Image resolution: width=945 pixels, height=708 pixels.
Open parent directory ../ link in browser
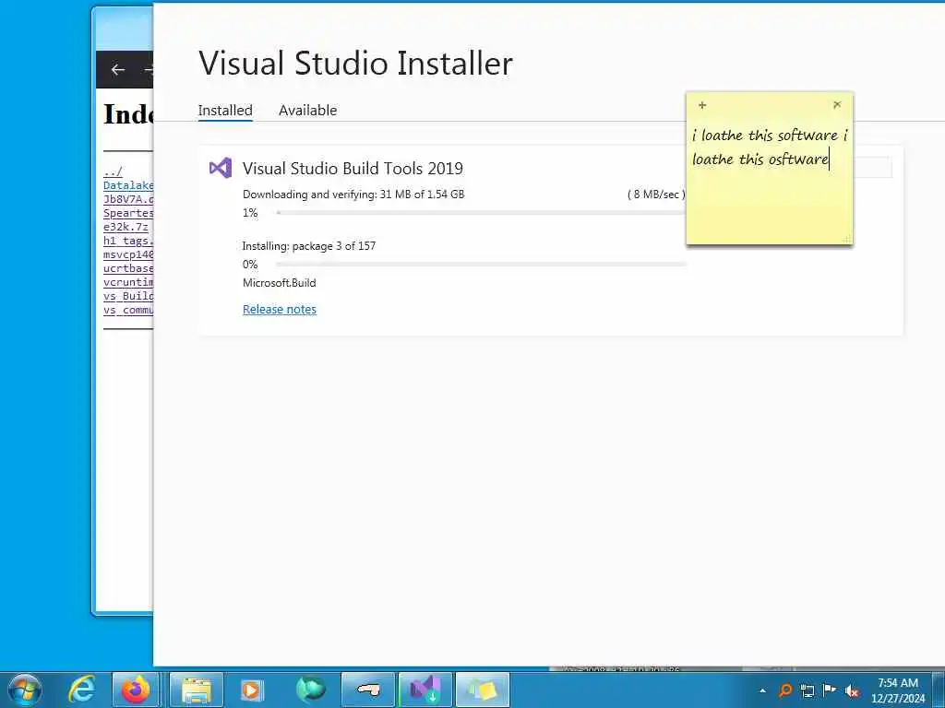pos(113,171)
